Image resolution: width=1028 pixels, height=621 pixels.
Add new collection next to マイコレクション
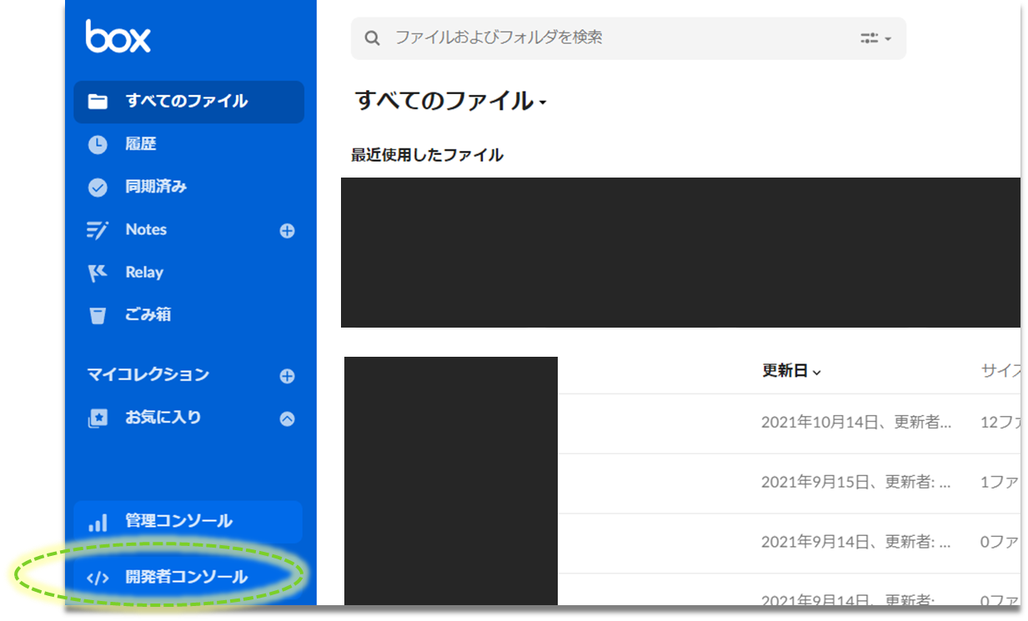point(287,376)
